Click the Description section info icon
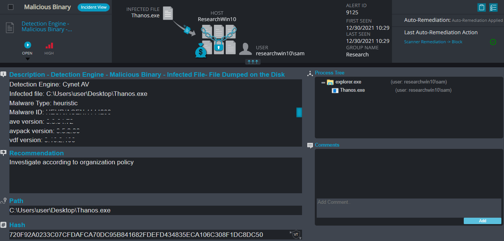This screenshot has height=241, width=504. pyautogui.click(x=3, y=74)
